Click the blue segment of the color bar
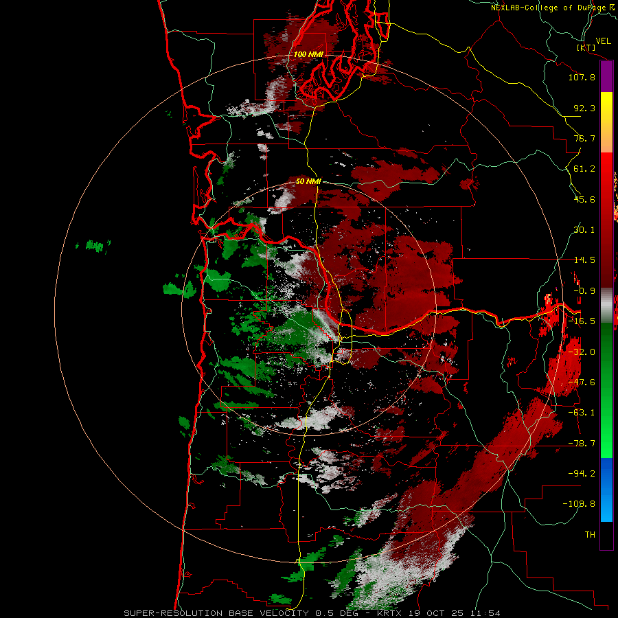Viewport: 618px width, 618px height. coord(606,490)
